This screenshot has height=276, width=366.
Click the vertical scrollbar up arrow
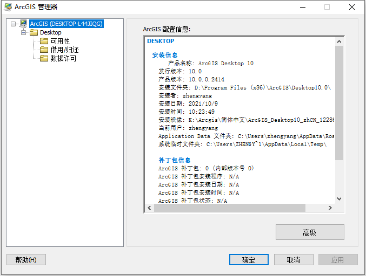pos(339,42)
